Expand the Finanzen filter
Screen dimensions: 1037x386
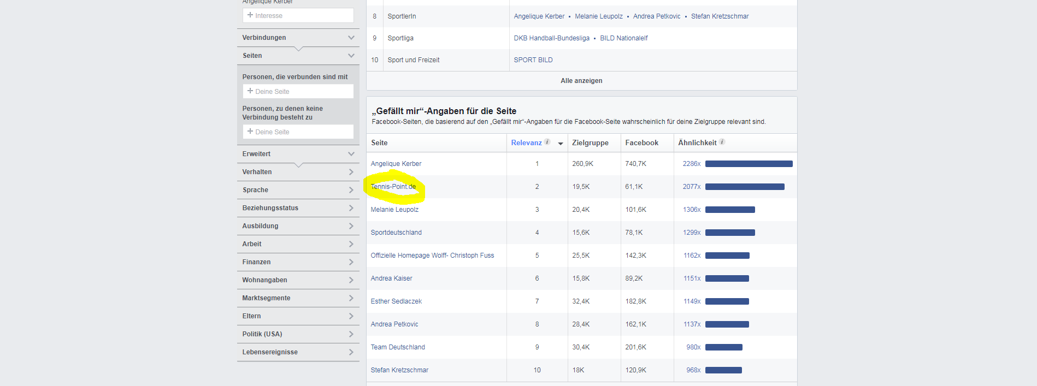click(298, 262)
